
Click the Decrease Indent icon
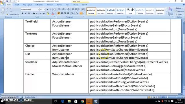(73, 10)
